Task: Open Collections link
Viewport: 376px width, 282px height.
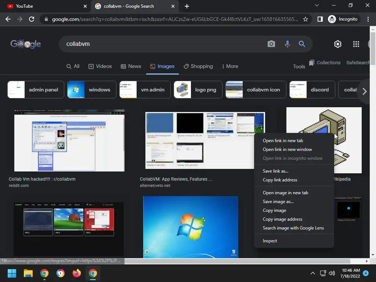Action: [x=325, y=63]
